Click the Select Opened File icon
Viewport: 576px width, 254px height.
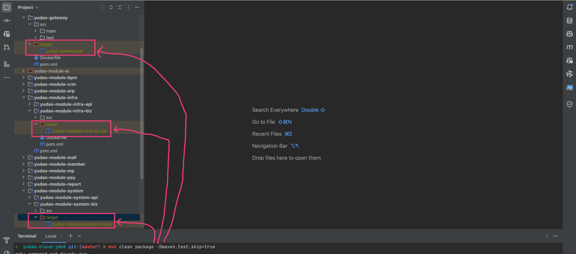click(x=102, y=7)
